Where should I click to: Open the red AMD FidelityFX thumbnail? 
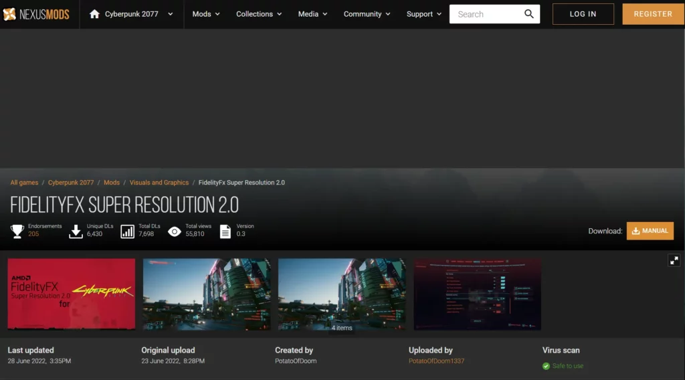72,294
